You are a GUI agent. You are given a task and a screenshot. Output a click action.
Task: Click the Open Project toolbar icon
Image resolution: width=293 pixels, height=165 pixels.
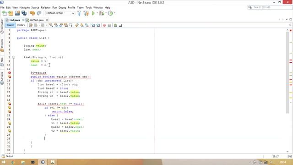tap(17, 13)
